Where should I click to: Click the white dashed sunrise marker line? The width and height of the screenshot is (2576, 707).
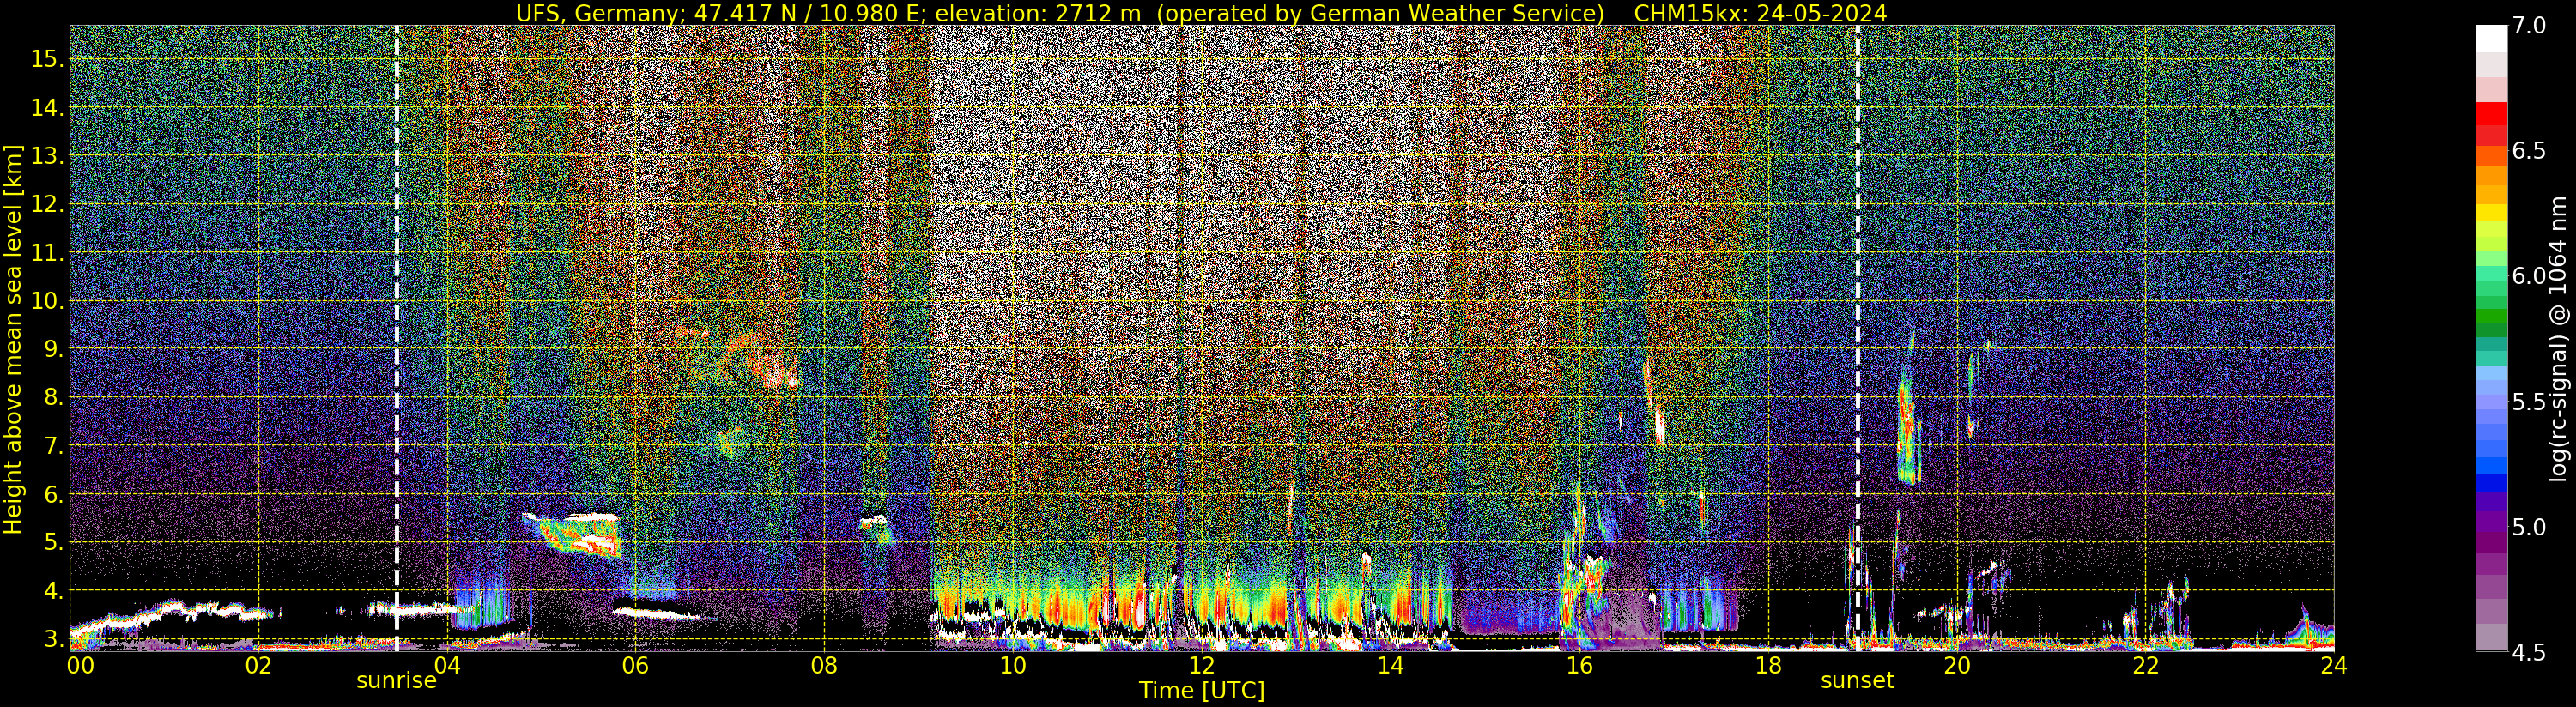tap(397, 338)
